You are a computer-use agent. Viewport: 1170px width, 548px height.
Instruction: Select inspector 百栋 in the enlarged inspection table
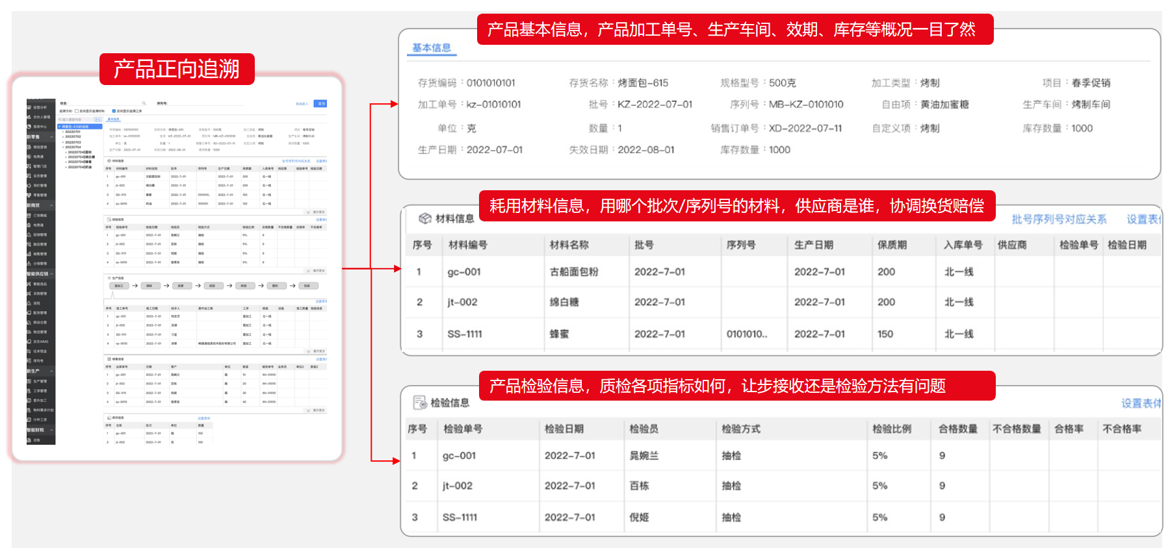pyautogui.click(x=640, y=486)
